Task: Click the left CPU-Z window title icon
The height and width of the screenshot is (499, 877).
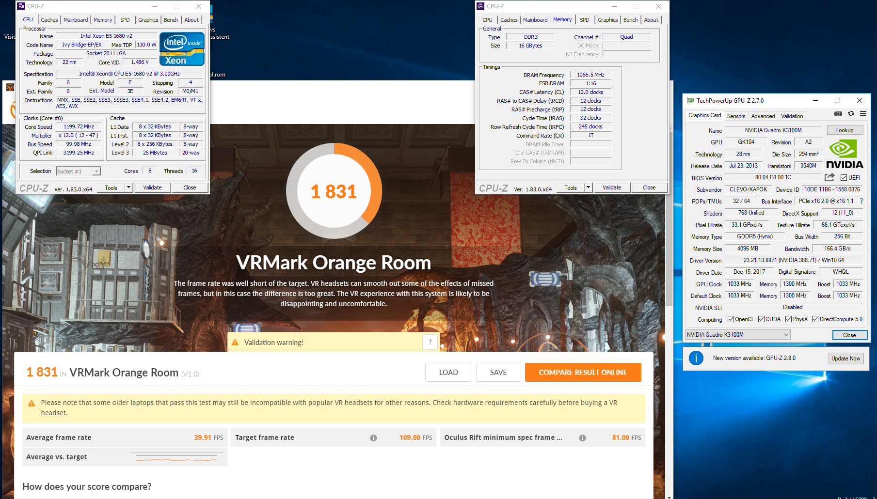Action: click(x=21, y=6)
